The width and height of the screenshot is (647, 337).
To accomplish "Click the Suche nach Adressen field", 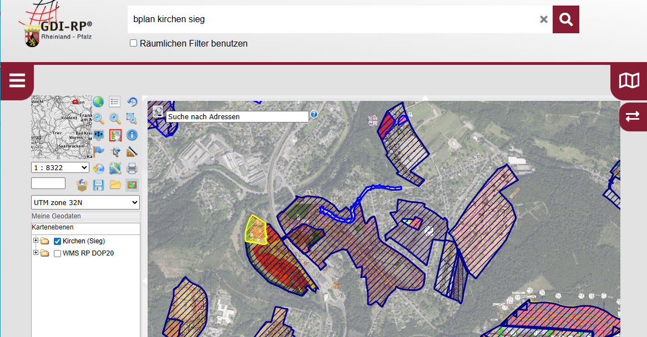I will tap(237, 117).
